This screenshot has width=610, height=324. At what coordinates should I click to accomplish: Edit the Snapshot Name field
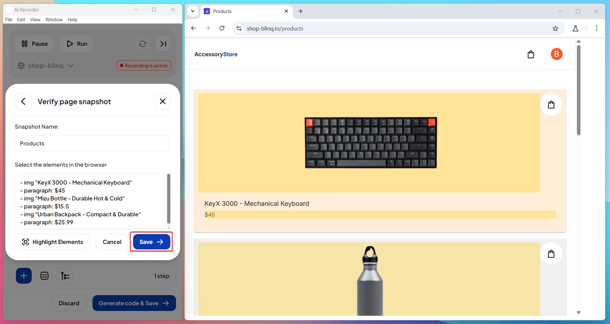(92, 143)
